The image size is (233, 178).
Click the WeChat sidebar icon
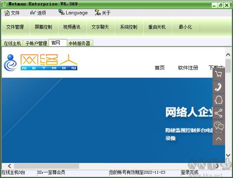tap(219, 126)
